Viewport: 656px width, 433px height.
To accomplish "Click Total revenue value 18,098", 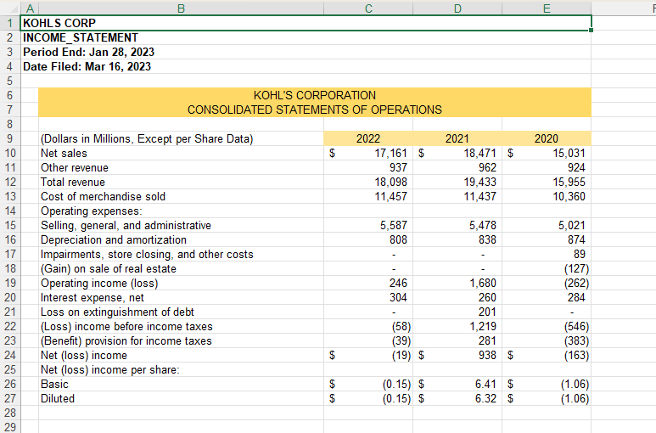I will click(x=390, y=182).
